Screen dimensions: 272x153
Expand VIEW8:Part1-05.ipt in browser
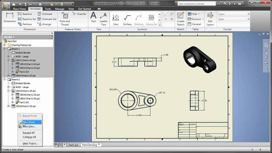pyautogui.click(x=8, y=106)
